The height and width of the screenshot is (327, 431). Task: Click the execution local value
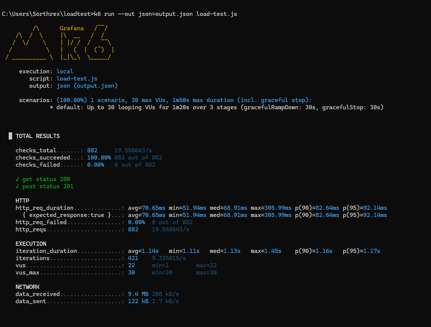[65, 71]
